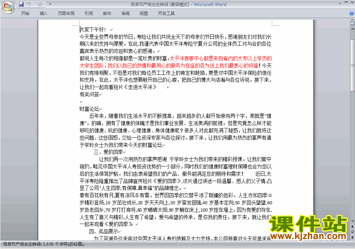Click the heading 财富论坛

pyautogui.click(x=89, y=109)
